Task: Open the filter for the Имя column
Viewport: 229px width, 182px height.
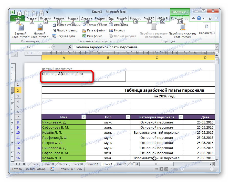Action: (84, 117)
